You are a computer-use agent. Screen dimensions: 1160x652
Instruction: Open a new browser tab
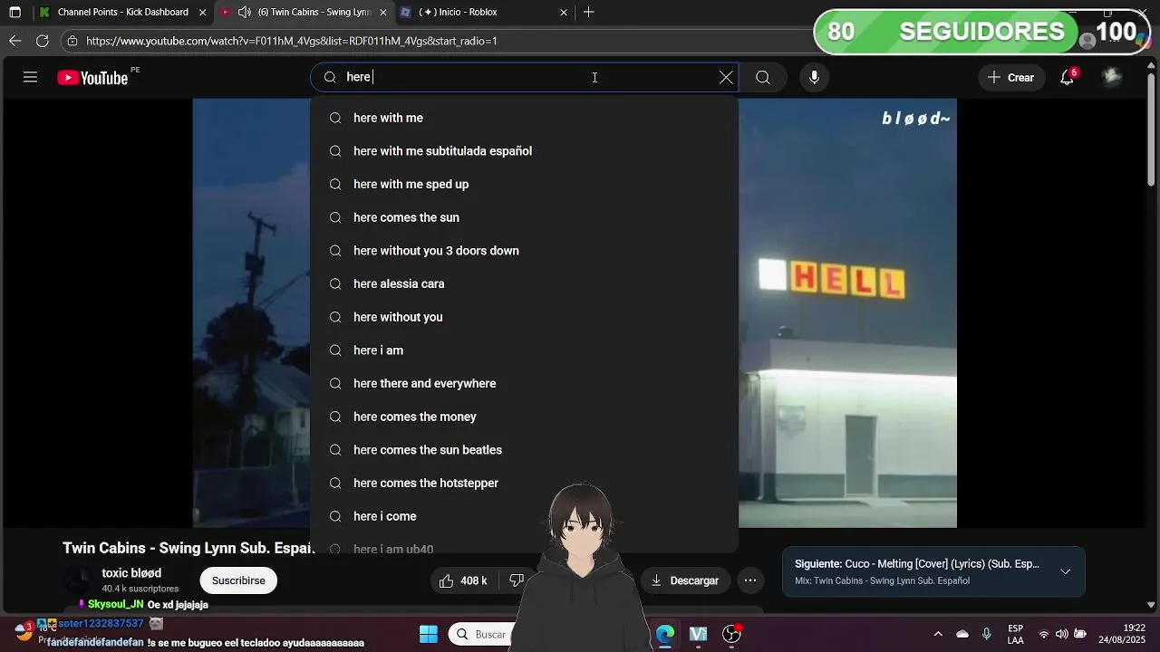pos(589,12)
